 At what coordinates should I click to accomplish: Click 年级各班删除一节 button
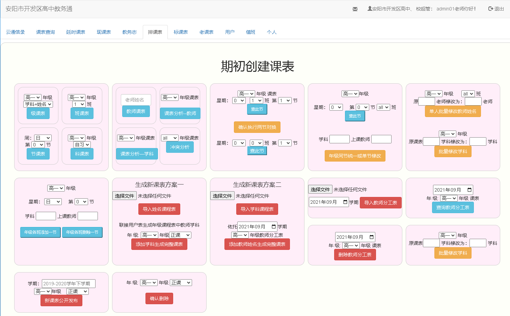(x=82, y=232)
